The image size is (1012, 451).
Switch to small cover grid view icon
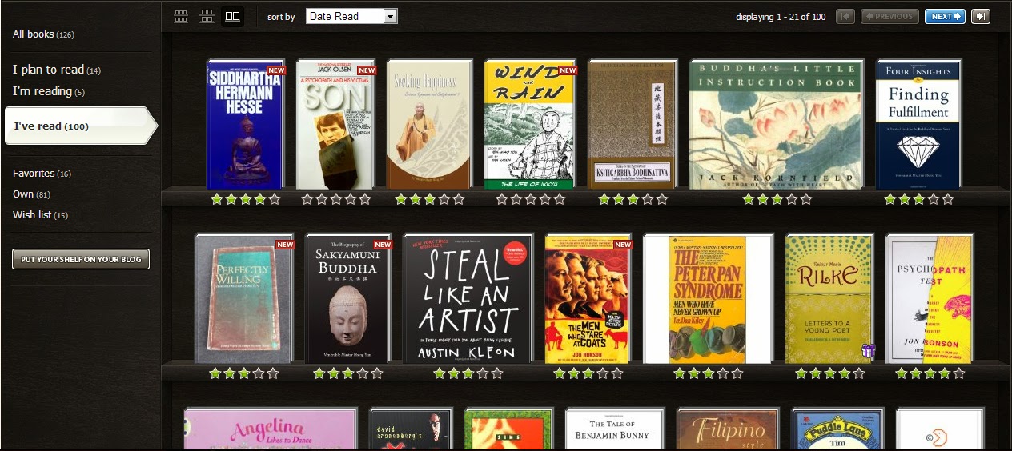pos(181,16)
